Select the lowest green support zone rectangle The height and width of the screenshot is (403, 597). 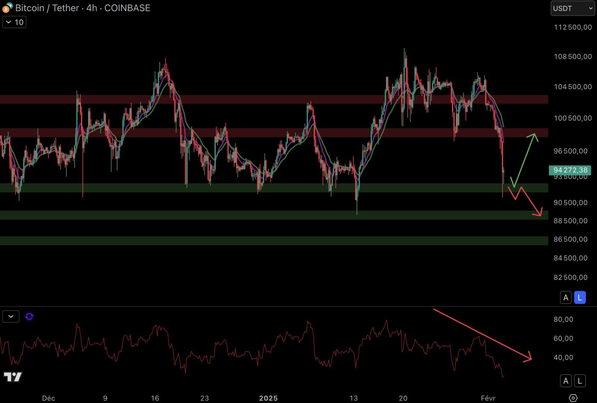click(x=261, y=241)
